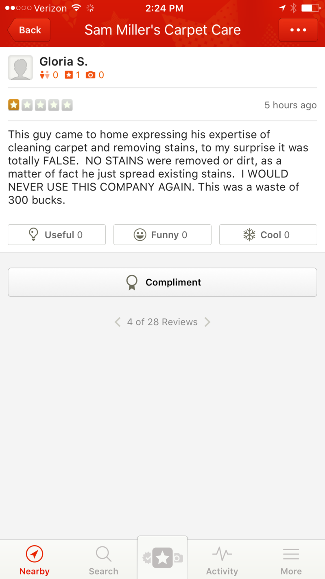This screenshot has height=579, width=325.
Task: Tap the Back button
Action: point(29,30)
